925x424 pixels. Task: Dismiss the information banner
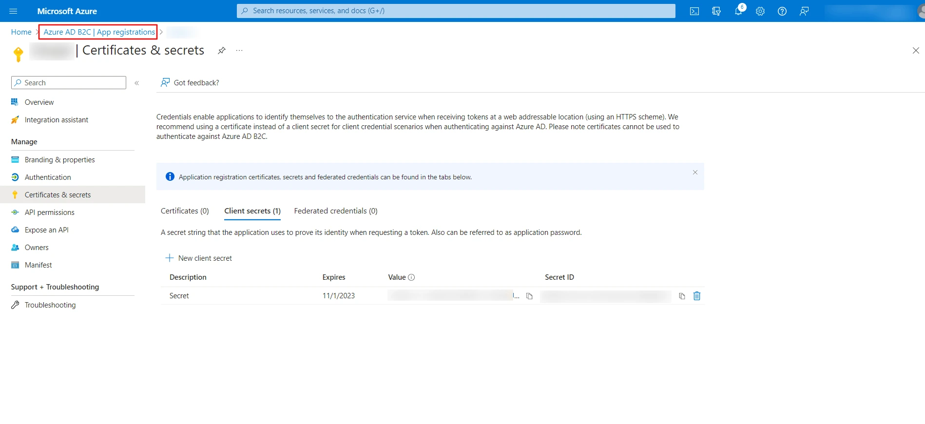(695, 172)
